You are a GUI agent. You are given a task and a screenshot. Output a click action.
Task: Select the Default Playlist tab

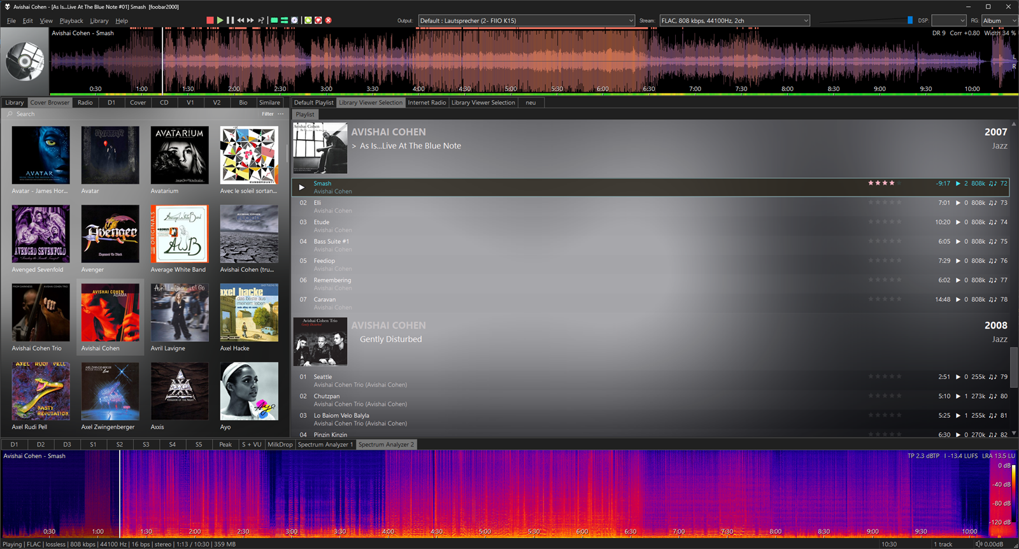tap(313, 103)
